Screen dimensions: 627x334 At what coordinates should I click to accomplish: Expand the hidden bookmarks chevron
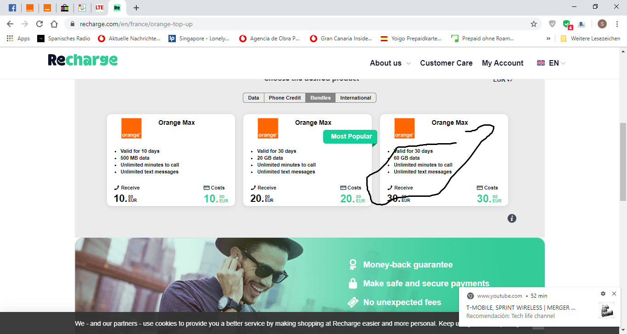point(549,39)
